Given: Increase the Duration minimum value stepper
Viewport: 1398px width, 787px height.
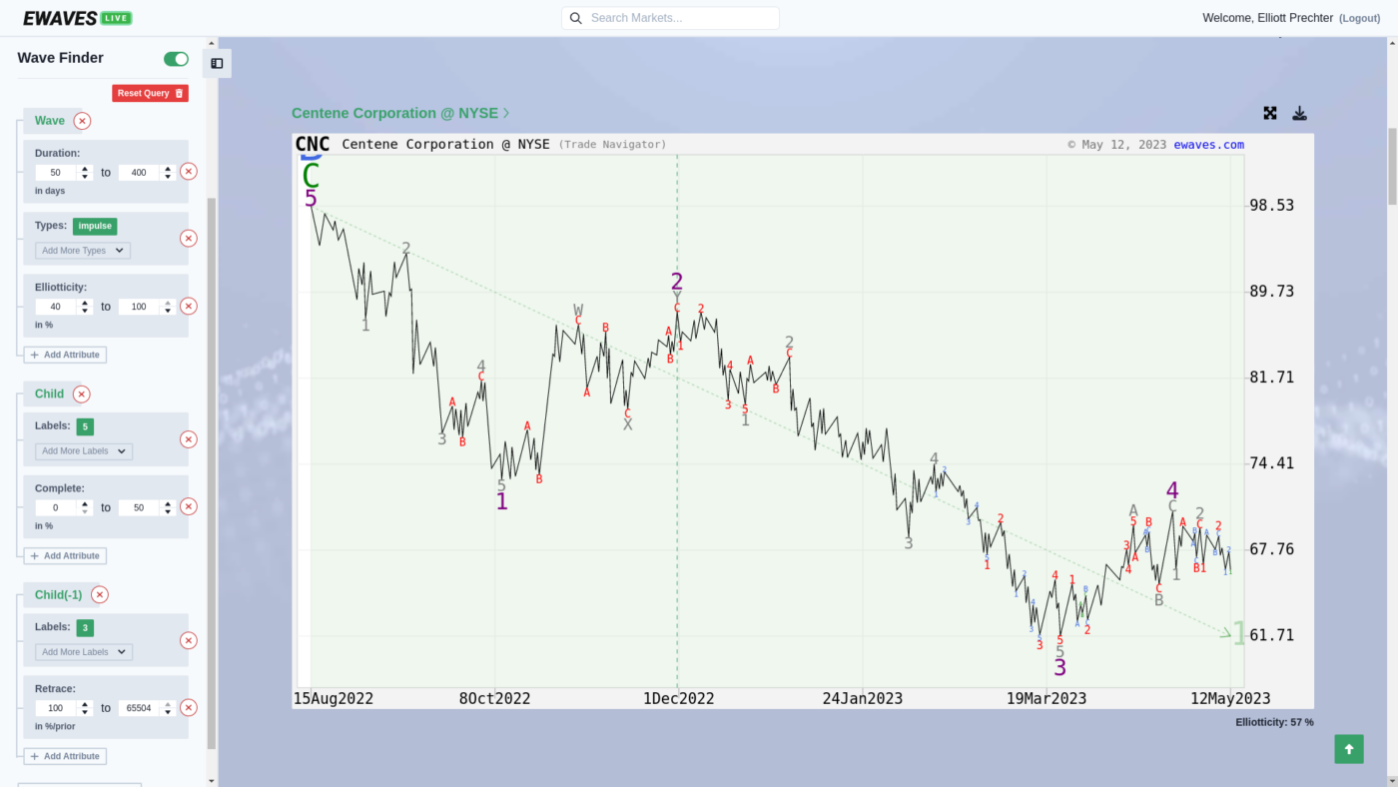Looking at the screenshot, I should point(85,168).
